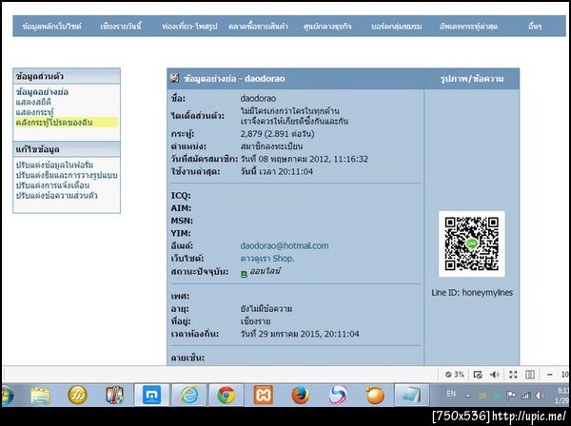The image size is (571, 426).
Task: Open the อัพเดทกระทู้ล่าสุด menu
Action: click(468, 27)
